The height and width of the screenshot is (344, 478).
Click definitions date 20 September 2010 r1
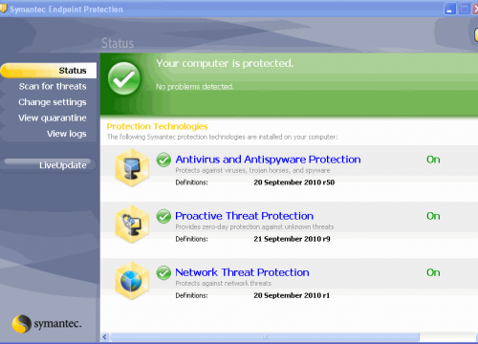[x=292, y=295]
